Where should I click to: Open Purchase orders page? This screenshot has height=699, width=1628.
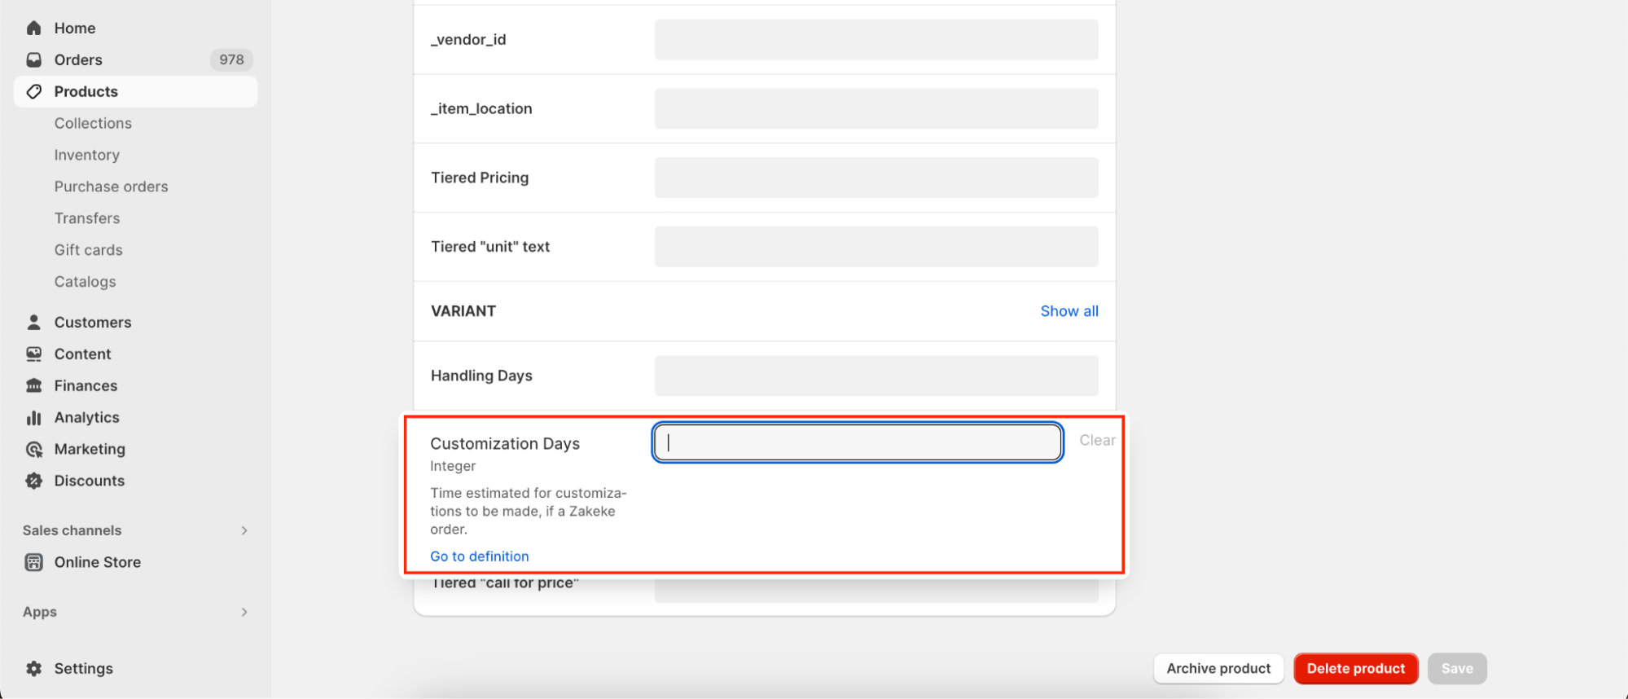click(x=111, y=187)
